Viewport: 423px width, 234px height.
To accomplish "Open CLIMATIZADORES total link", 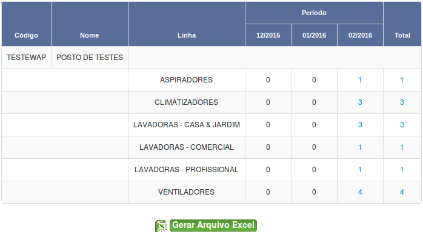I will tap(402, 102).
